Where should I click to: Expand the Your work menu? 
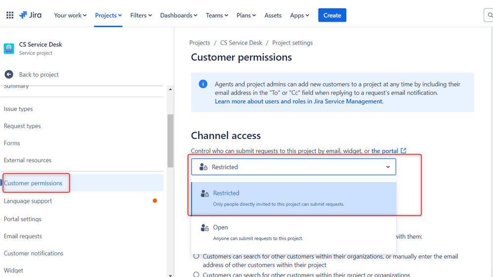(x=70, y=15)
